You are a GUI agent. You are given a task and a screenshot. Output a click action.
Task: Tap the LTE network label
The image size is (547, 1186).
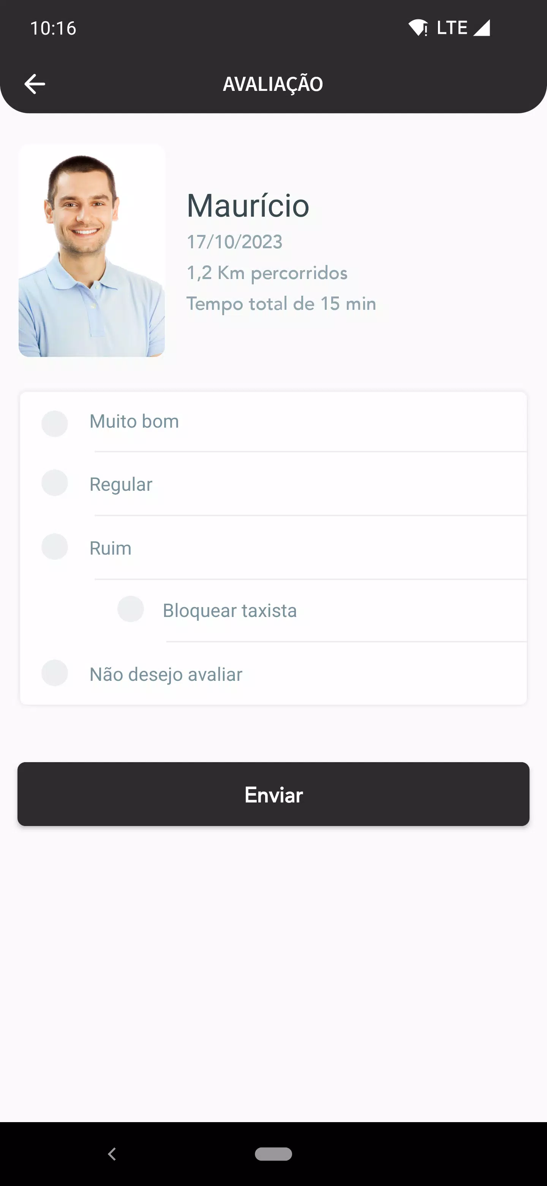[x=452, y=28]
